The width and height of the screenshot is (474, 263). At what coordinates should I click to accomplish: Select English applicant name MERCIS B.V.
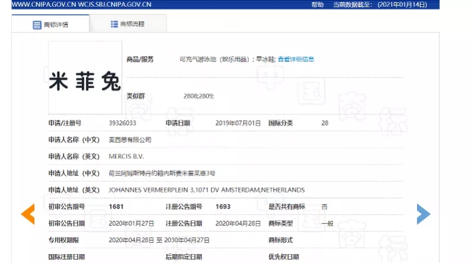[126, 156]
